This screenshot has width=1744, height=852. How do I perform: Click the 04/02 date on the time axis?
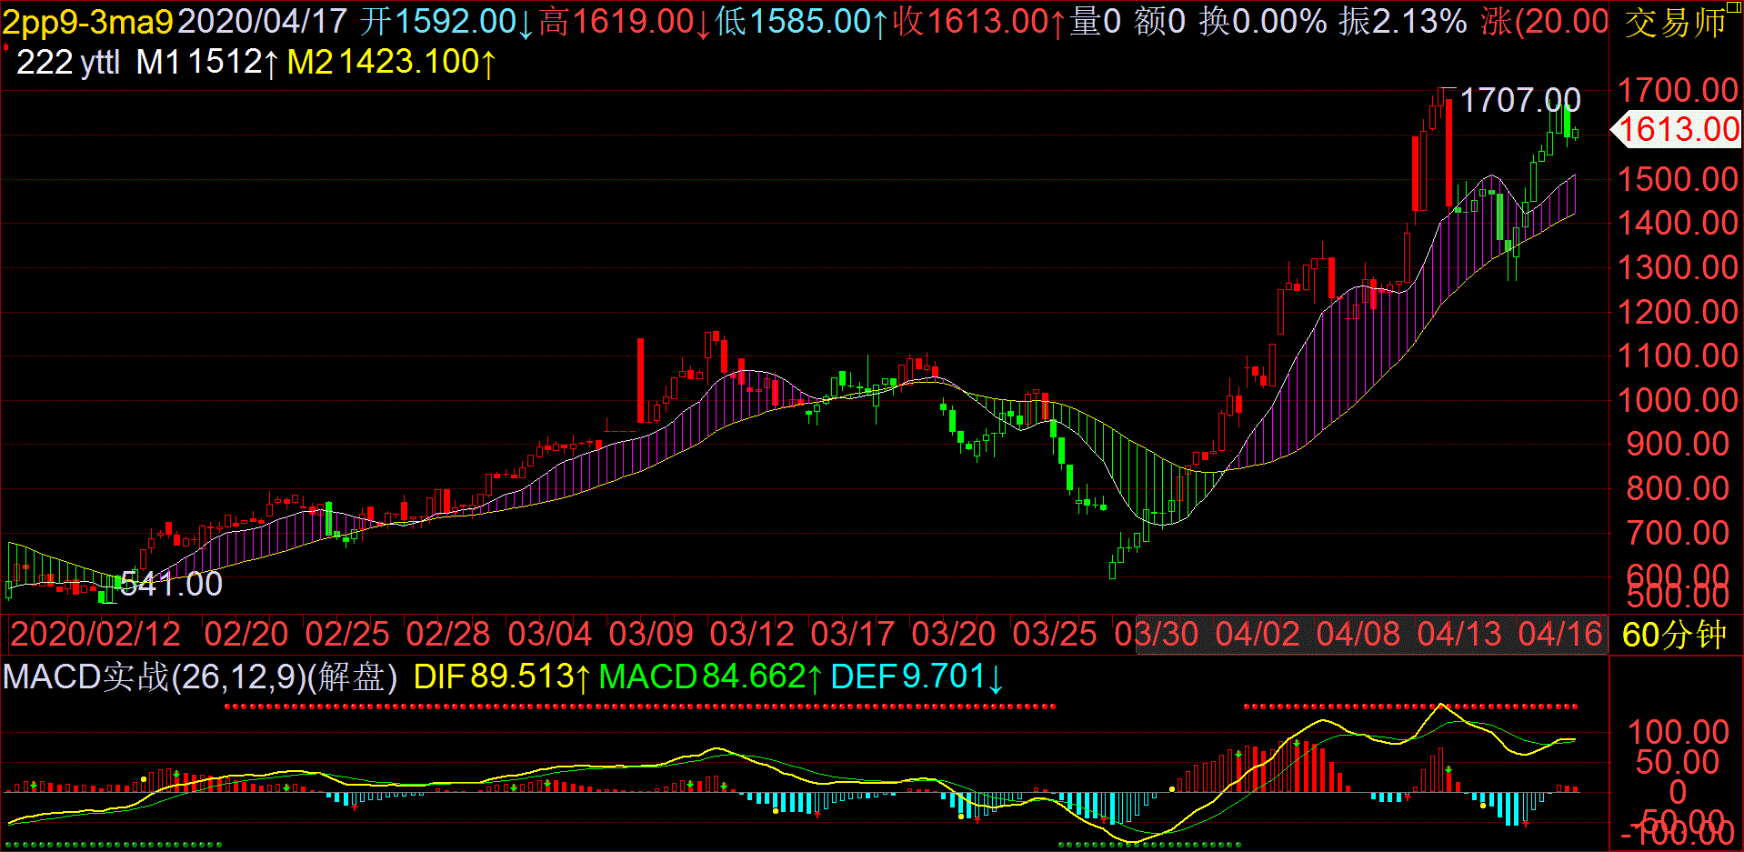point(1258,634)
